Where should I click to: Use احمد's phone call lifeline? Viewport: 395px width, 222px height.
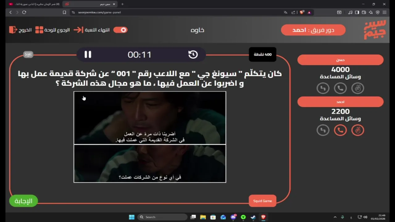(340, 130)
